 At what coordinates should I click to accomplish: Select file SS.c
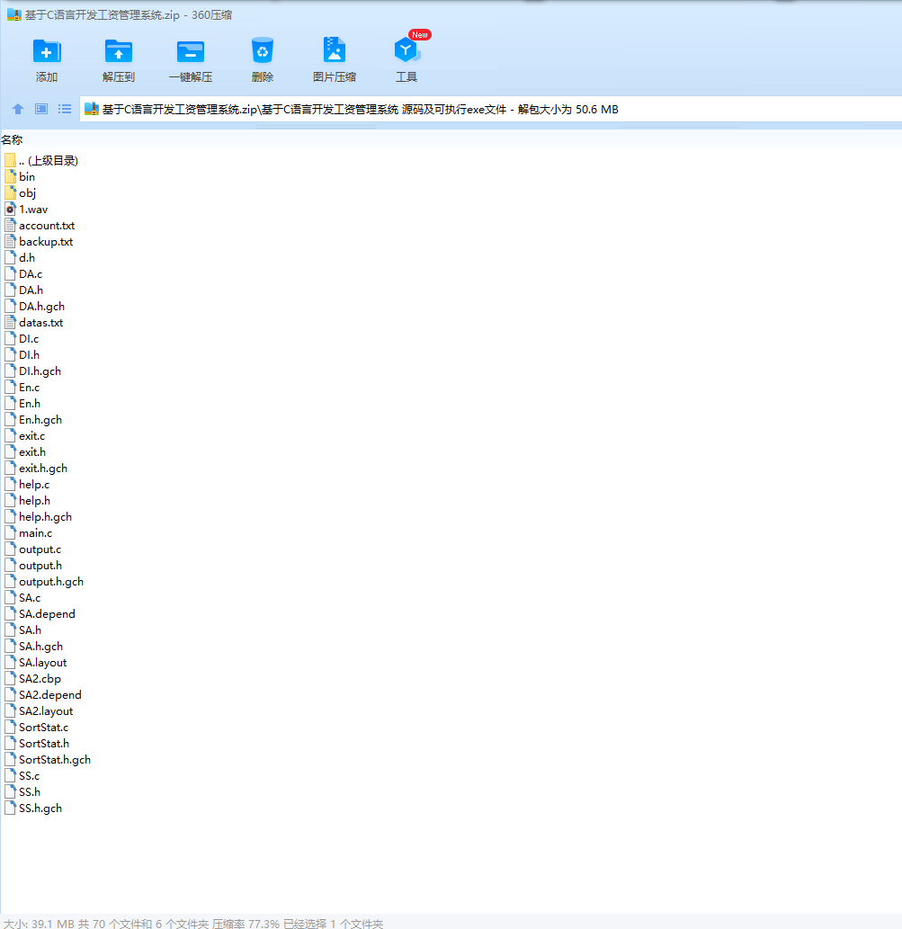point(22,775)
